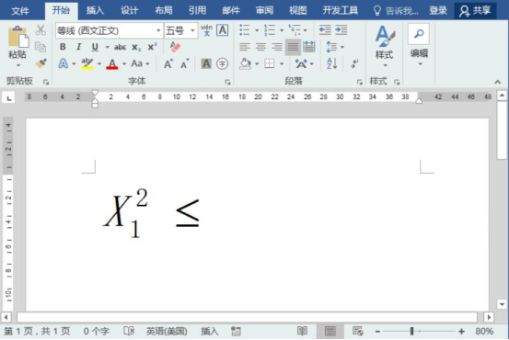Click the Tell Me (告诉我) search box
509x340 pixels.
396,11
